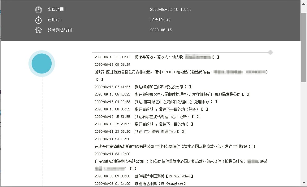
Task: Click the 已用时 label
Action: 55,20
